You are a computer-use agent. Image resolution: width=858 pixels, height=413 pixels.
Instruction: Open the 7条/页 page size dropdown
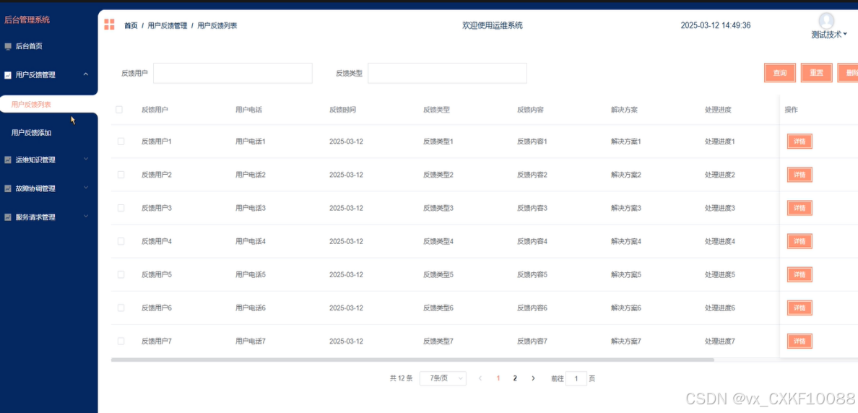[x=443, y=378]
